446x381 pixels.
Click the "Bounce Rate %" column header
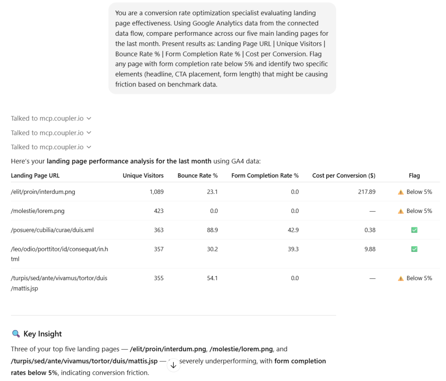coord(197,175)
